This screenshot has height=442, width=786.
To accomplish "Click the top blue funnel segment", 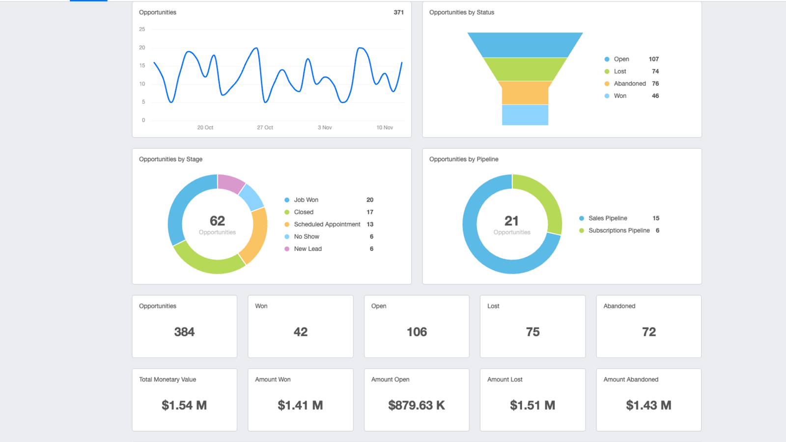I will coord(525,45).
